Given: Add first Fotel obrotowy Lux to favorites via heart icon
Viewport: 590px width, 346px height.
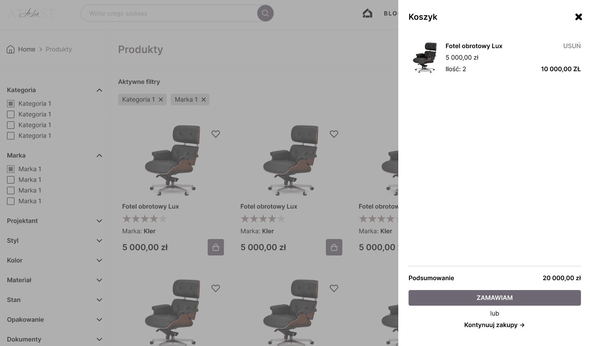Looking at the screenshot, I should click(216, 134).
